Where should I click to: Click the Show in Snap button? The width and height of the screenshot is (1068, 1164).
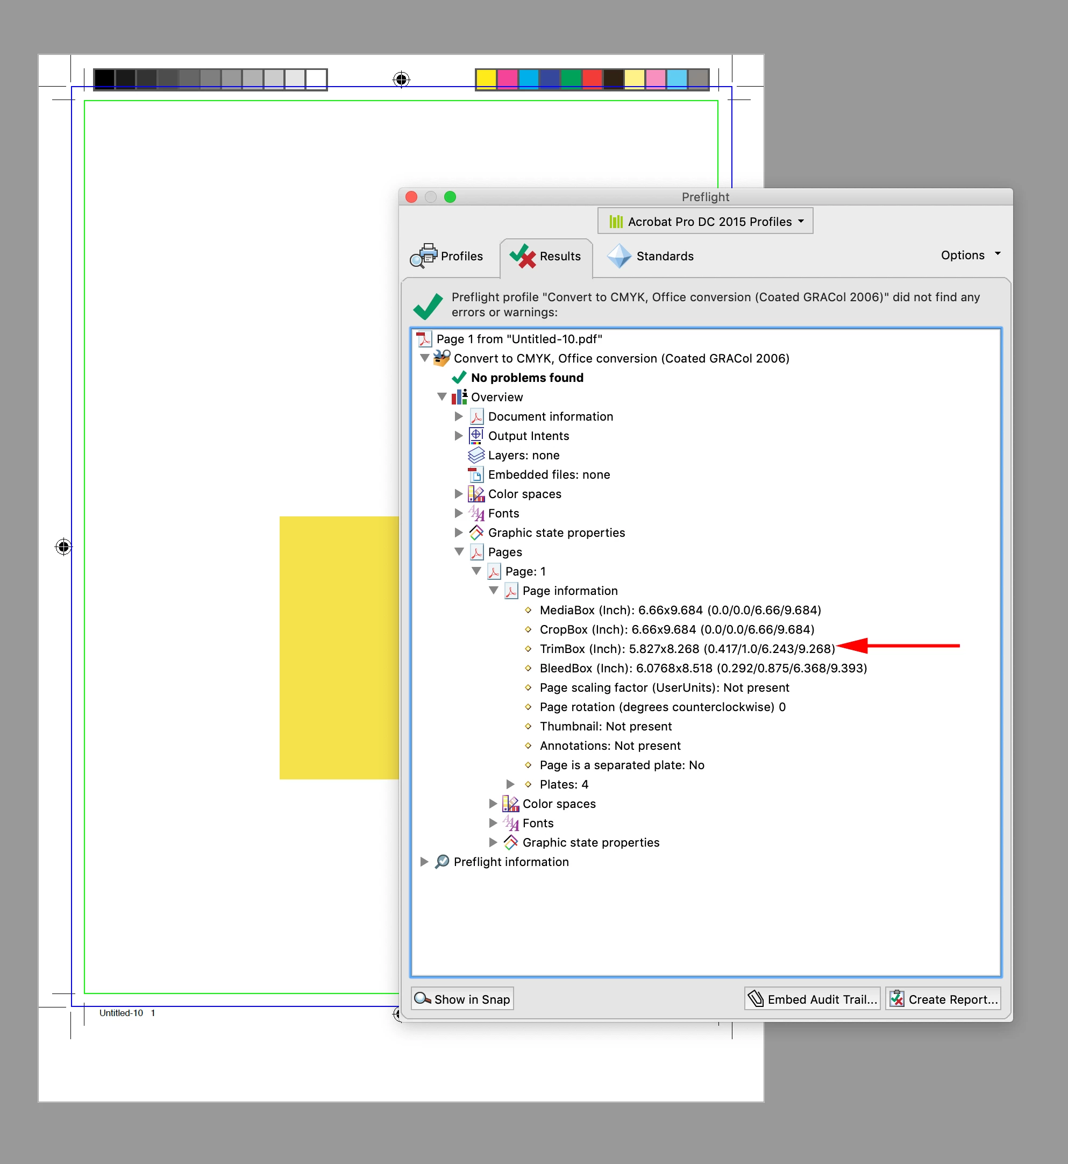click(x=462, y=999)
